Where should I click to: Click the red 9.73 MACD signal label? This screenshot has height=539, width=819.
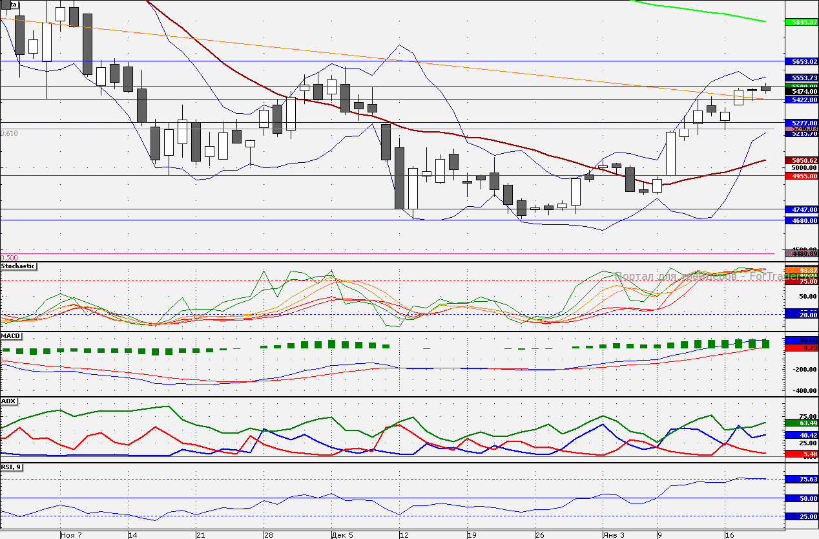[x=801, y=348]
